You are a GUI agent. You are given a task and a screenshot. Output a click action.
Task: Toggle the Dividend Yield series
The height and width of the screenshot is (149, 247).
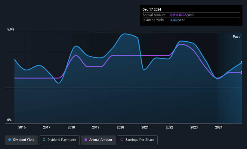[x=21, y=140]
